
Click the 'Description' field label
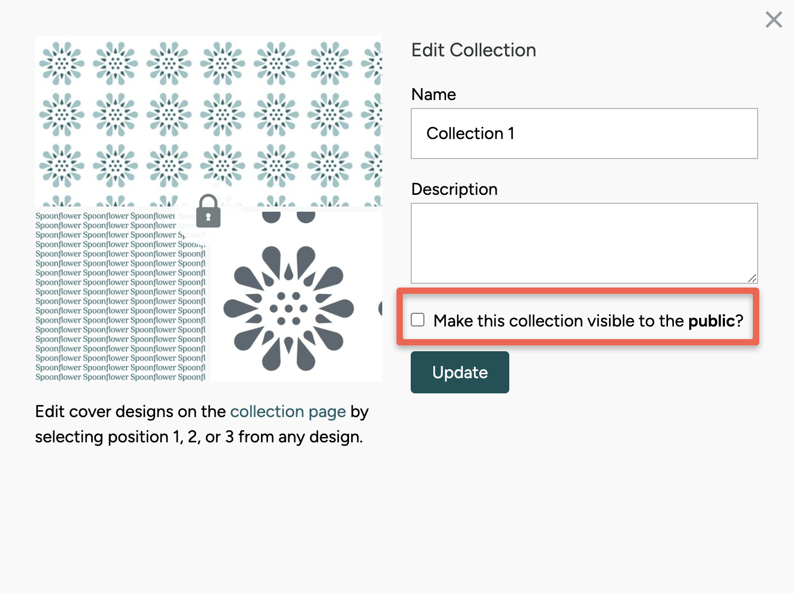point(454,189)
